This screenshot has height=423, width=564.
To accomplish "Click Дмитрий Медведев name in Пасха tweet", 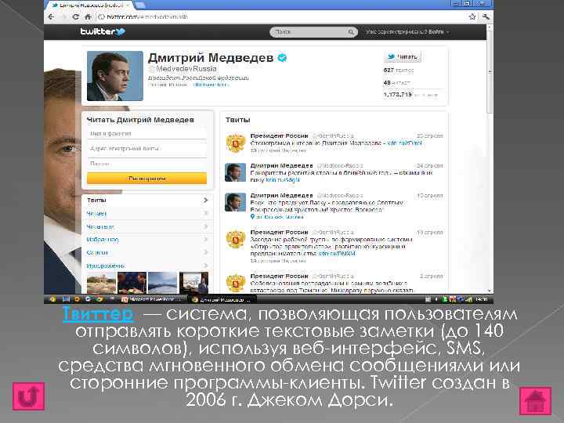I will coord(282,195).
